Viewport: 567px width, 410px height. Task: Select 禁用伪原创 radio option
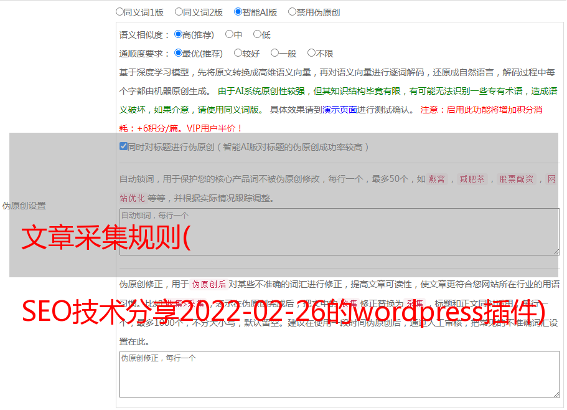coord(292,12)
